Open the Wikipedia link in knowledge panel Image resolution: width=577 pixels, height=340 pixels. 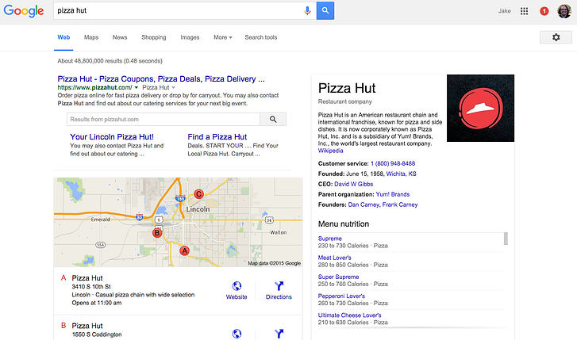(330, 151)
